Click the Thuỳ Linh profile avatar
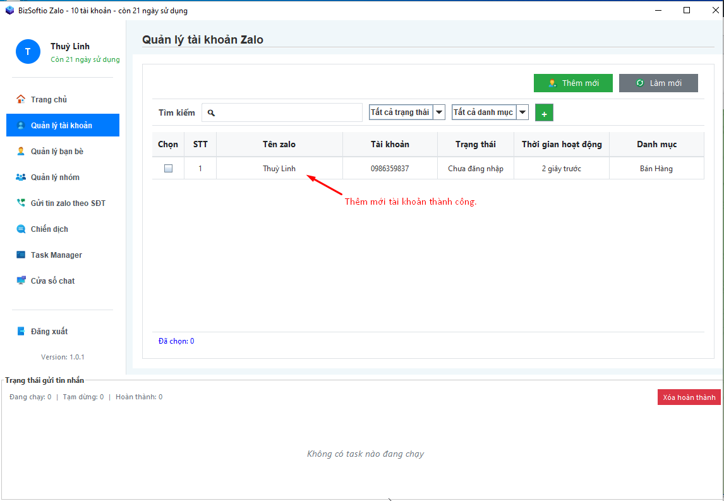Image resolution: width=724 pixels, height=501 pixels. (x=28, y=52)
